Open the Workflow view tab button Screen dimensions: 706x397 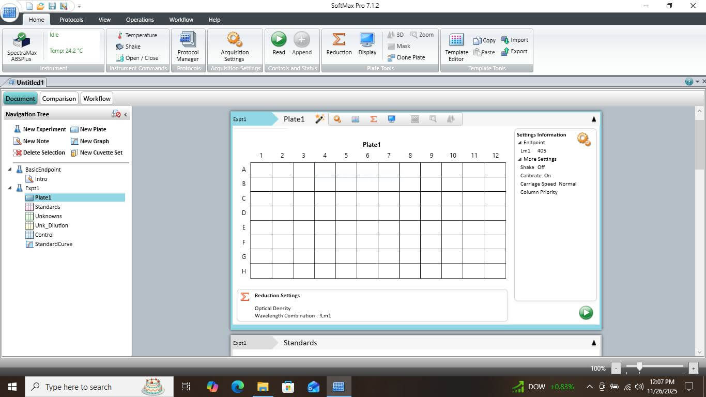[97, 98]
